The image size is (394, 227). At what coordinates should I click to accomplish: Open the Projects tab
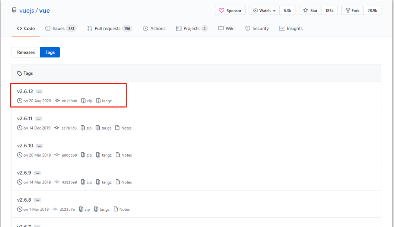pos(192,28)
